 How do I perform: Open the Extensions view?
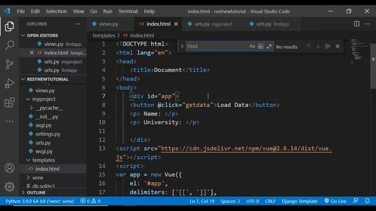[9, 103]
